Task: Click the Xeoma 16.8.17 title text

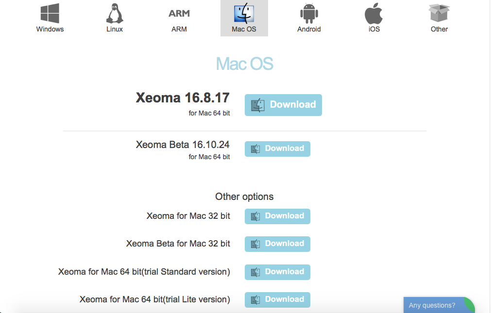Action: [x=183, y=98]
